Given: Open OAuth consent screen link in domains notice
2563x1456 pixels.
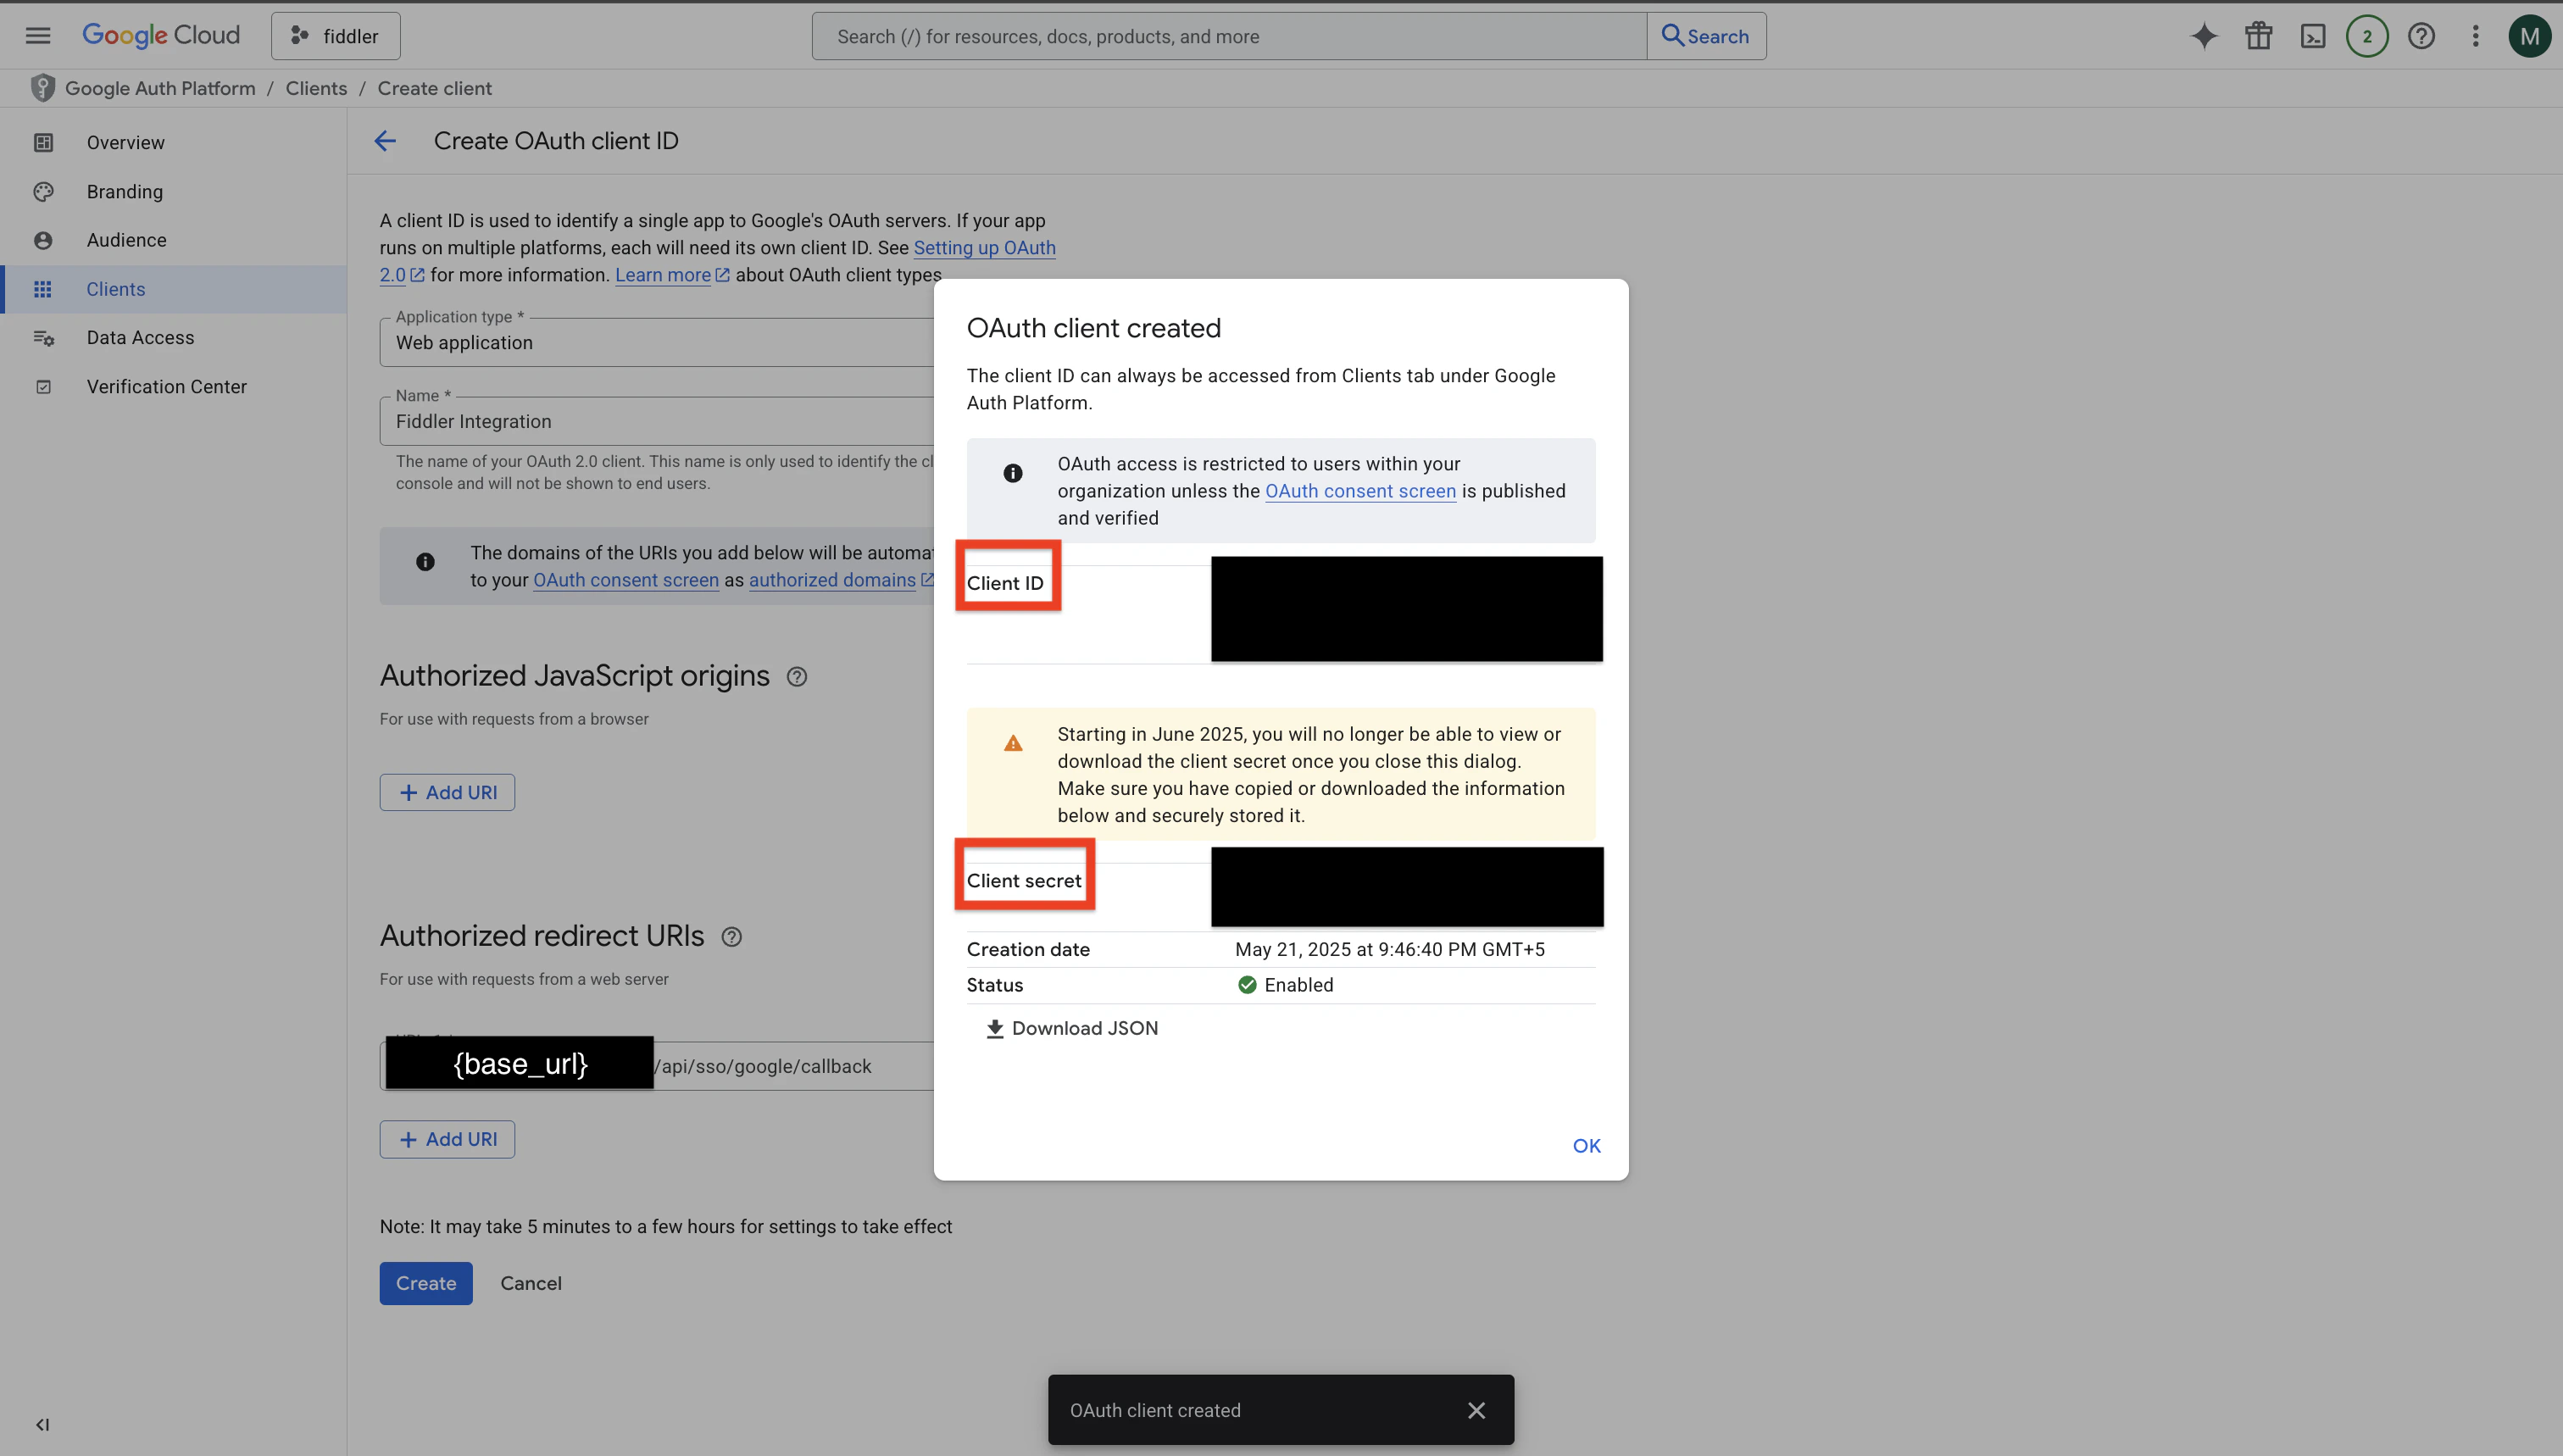Looking at the screenshot, I should pos(626,580).
